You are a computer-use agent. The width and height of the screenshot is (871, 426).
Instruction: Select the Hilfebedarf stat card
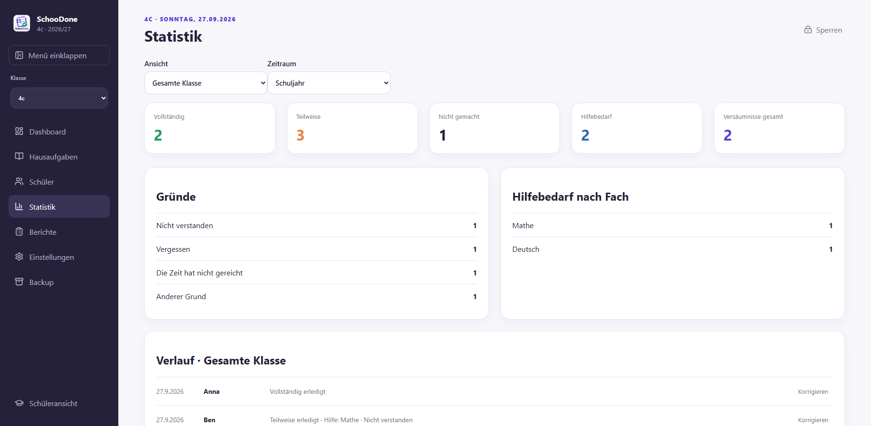tap(637, 128)
